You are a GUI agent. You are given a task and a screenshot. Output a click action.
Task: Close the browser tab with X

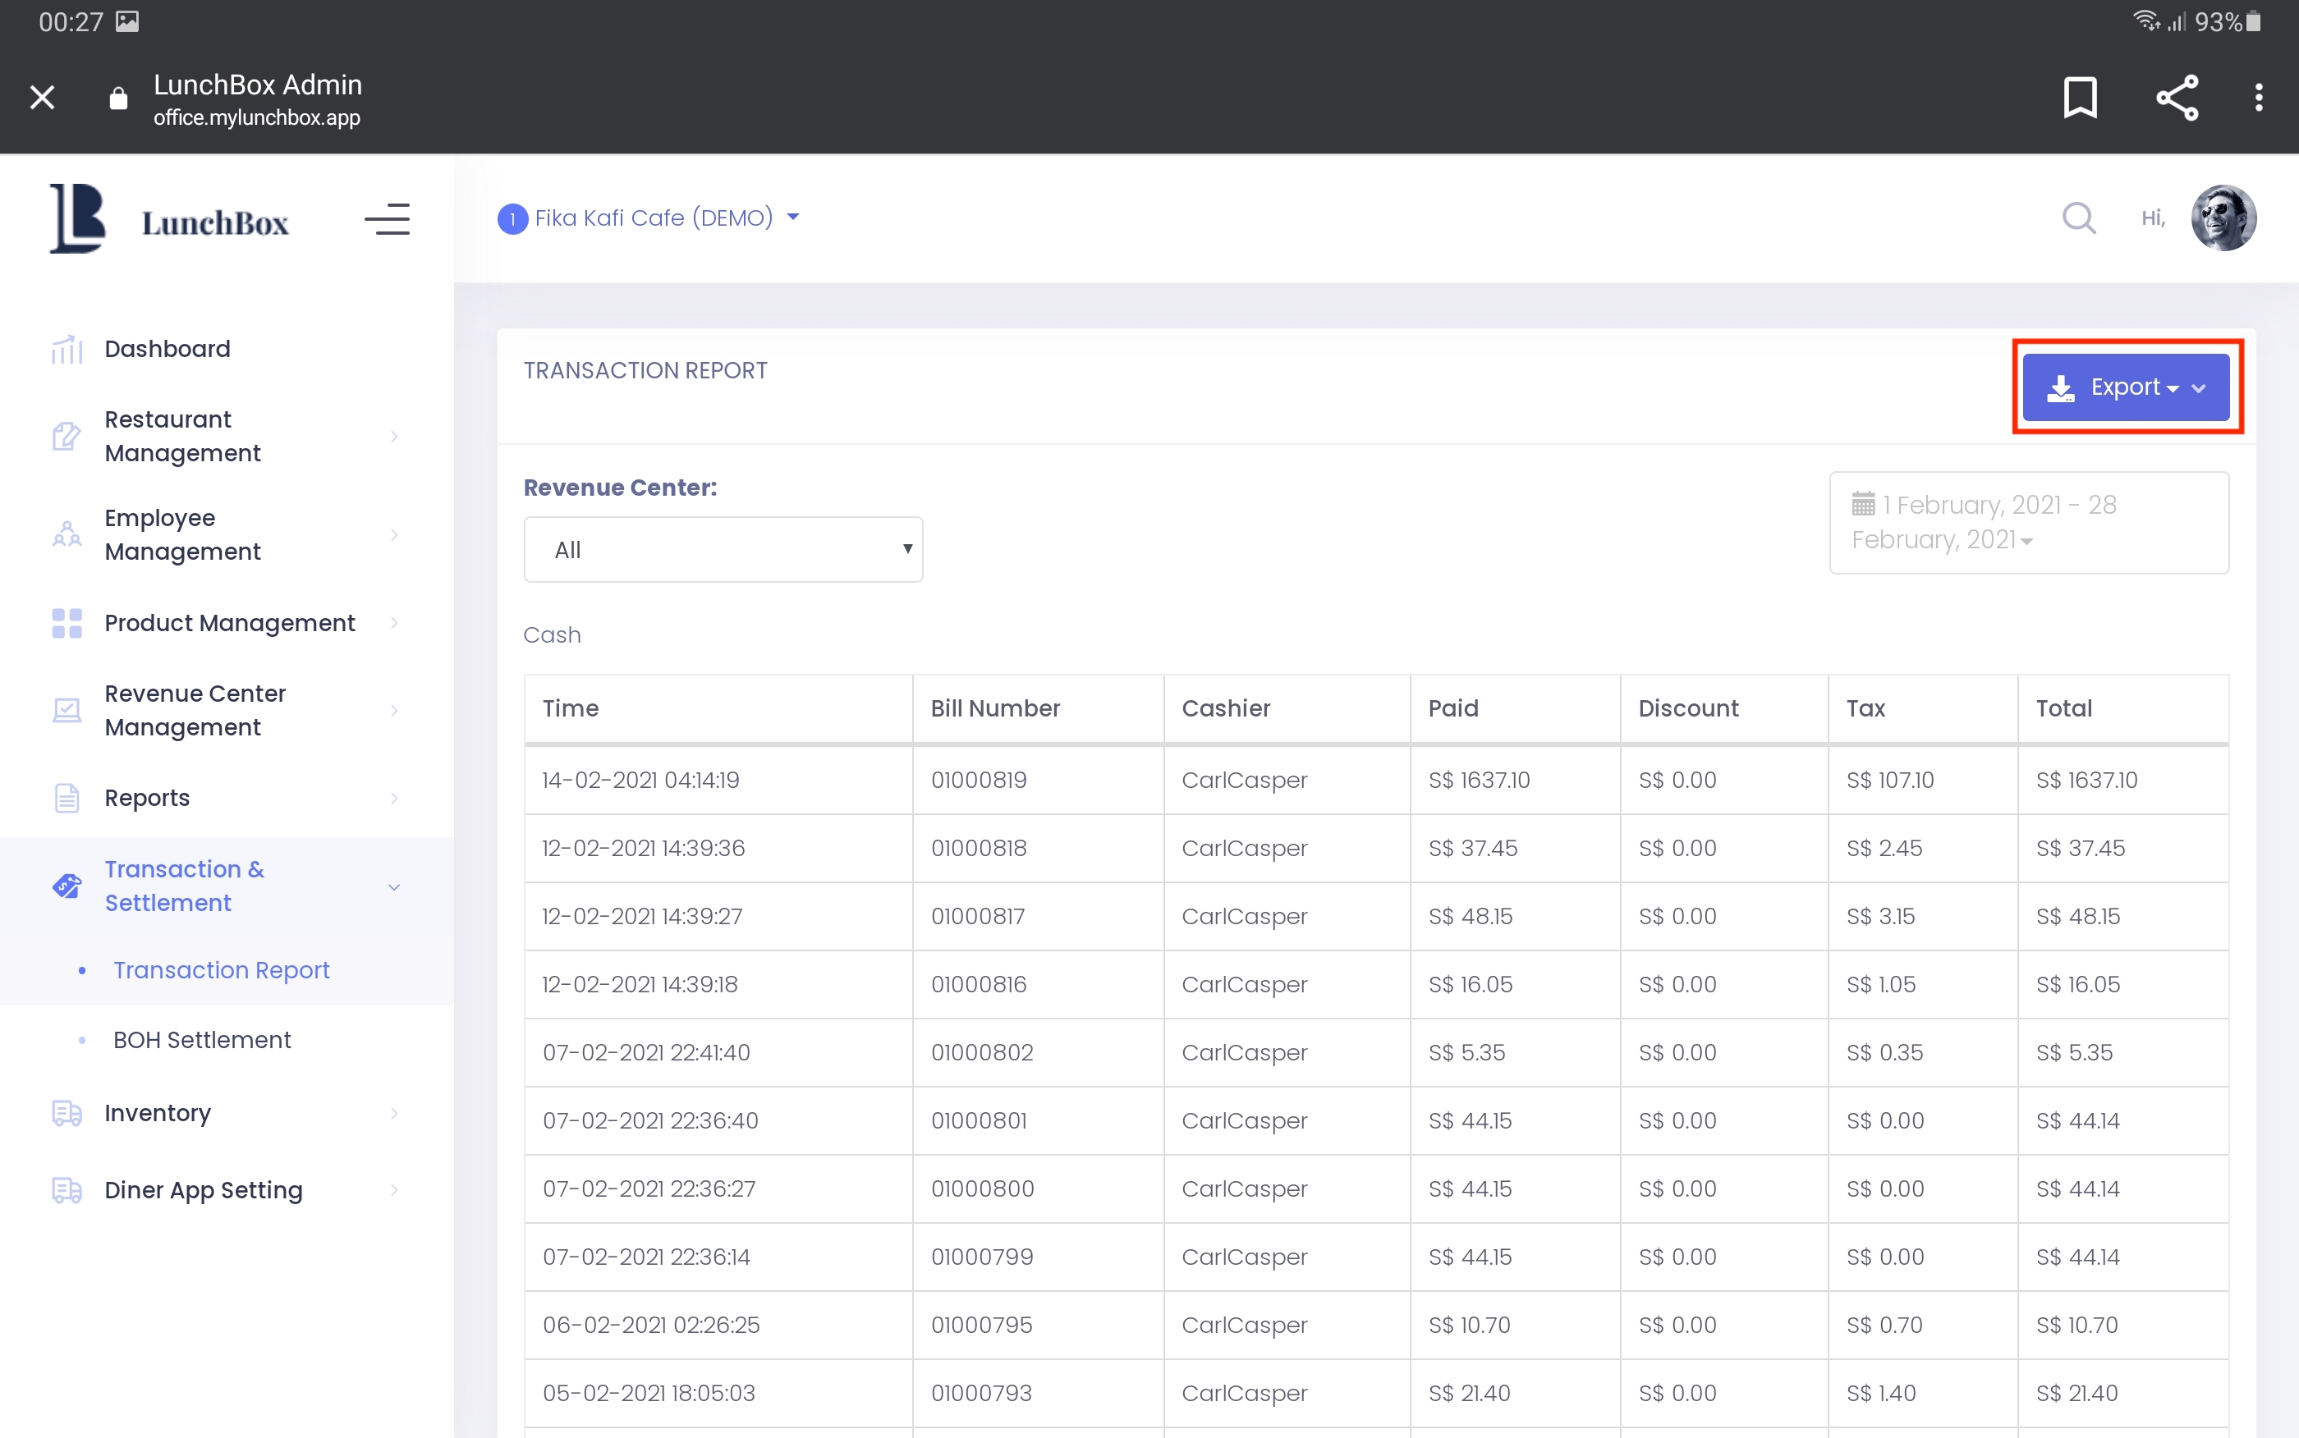[x=42, y=97]
